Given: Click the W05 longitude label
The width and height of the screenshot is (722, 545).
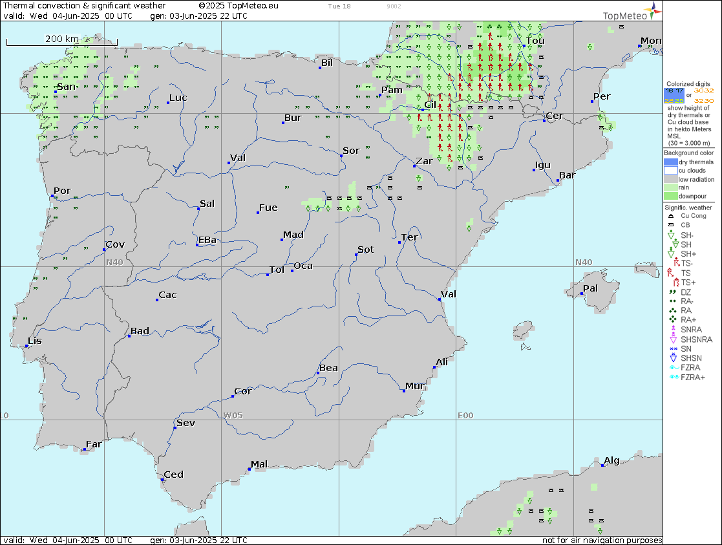Looking at the screenshot, I should (x=233, y=416).
